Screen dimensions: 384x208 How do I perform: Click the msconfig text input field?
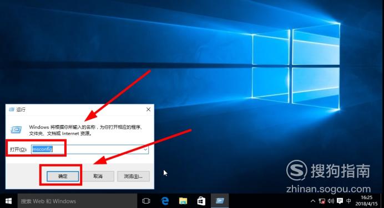tap(90, 149)
